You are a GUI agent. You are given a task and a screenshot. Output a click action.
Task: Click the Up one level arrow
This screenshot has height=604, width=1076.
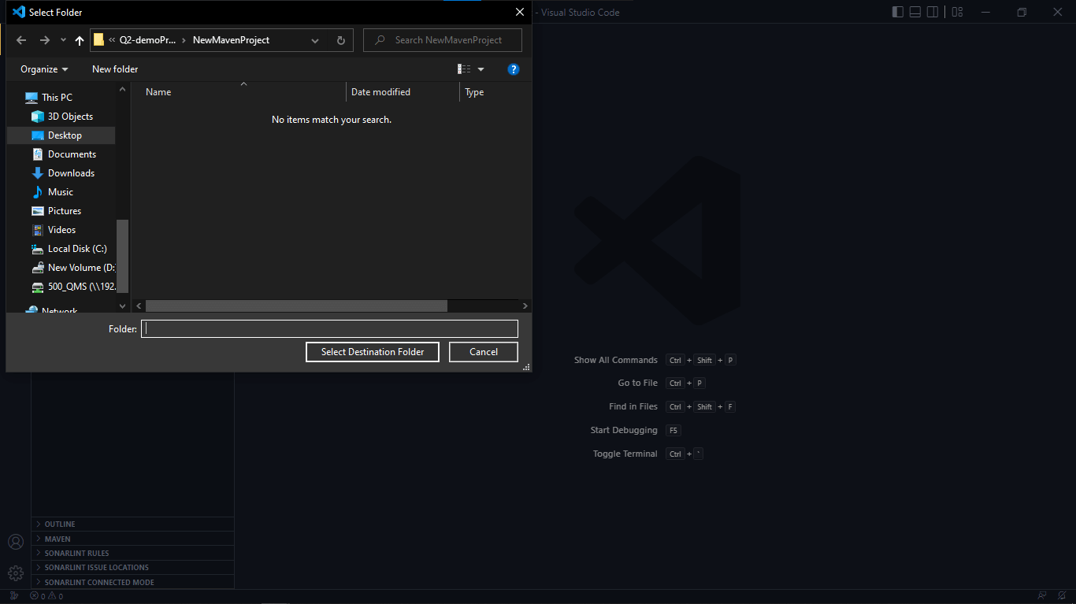(79, 40)
